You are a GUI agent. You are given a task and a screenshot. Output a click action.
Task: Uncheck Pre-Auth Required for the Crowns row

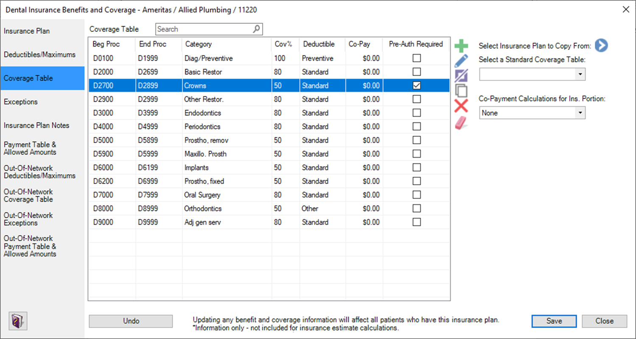pos(417,86)
